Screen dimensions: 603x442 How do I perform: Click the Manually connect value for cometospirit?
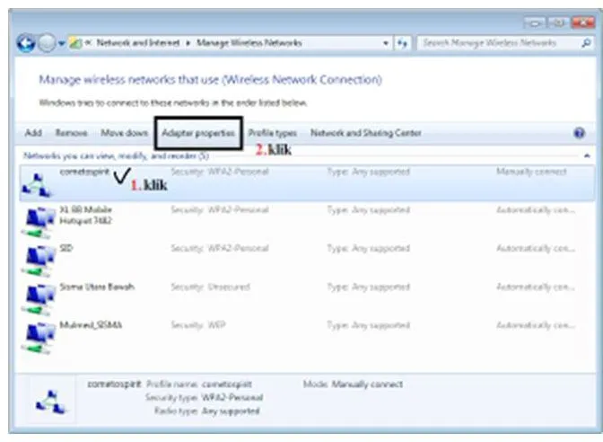[x=531, y=172]
